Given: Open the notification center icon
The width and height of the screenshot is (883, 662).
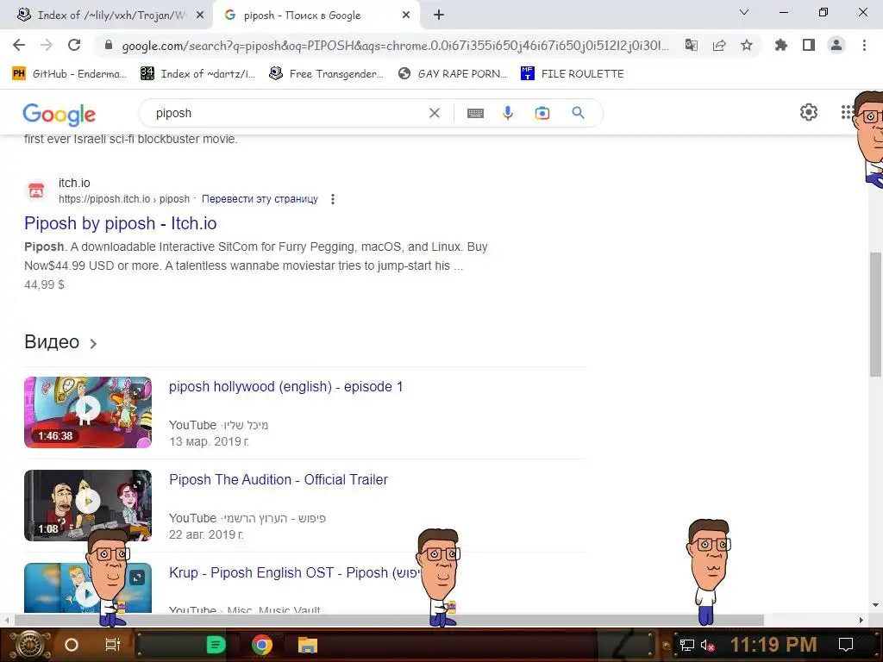Looking at the screenshot, I should click(x=846, y=645).
